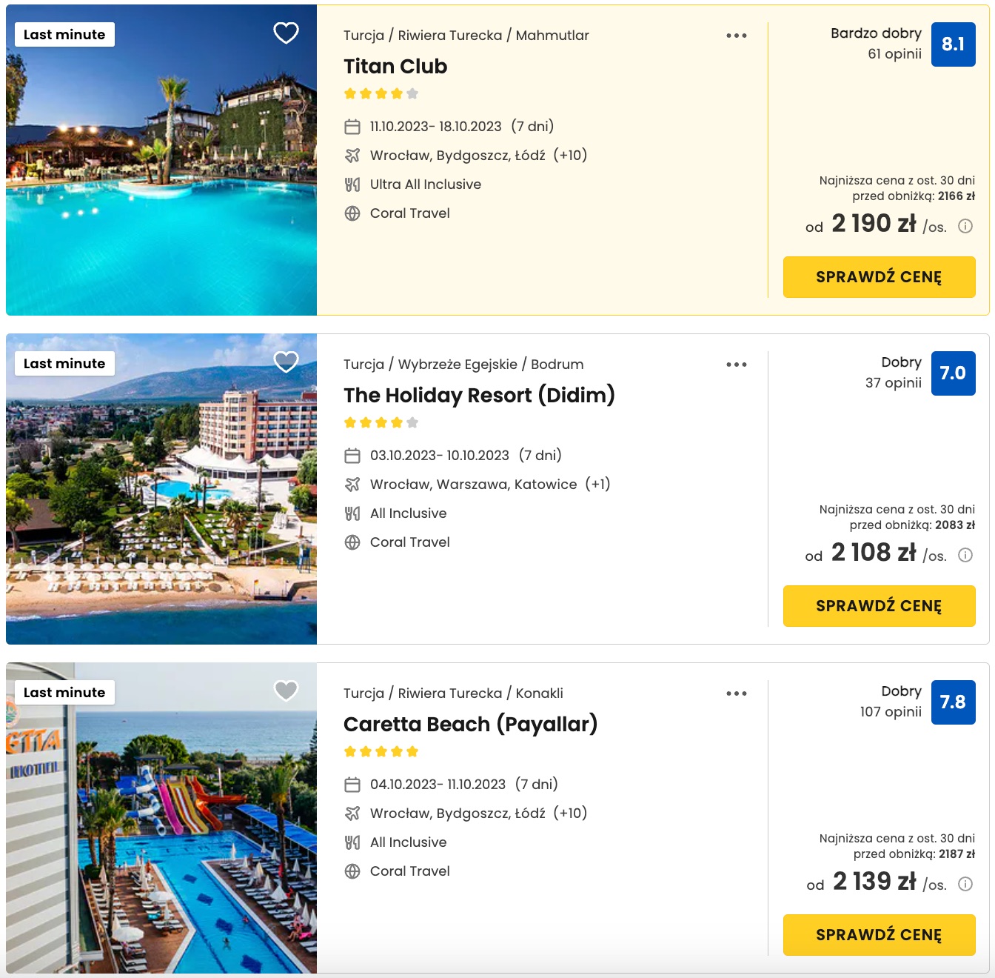Click Titan Club 8.1 rating badge

tap(954, 44)
